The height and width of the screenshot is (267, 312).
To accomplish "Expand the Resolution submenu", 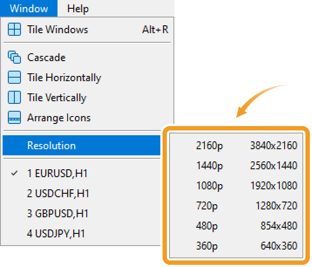I will coord(51,145).
